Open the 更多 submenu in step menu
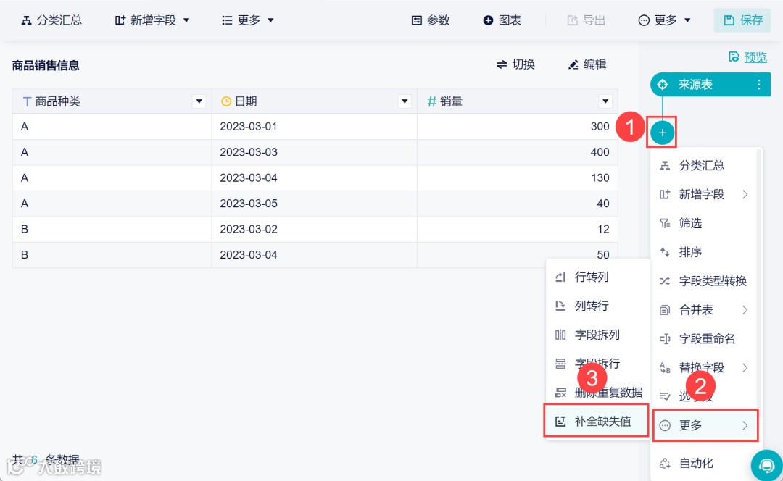The height and width of the screenshot is (481, 783). point(705,425)
